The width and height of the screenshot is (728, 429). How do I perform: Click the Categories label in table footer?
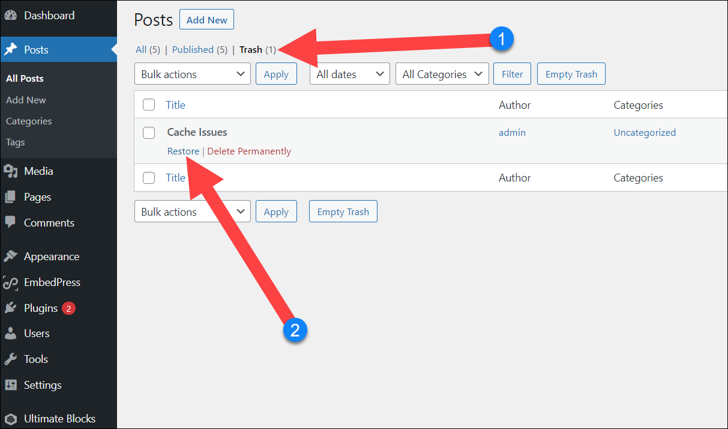[638, 178]
